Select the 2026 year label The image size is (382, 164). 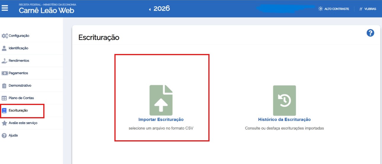(x=162, y=9)
